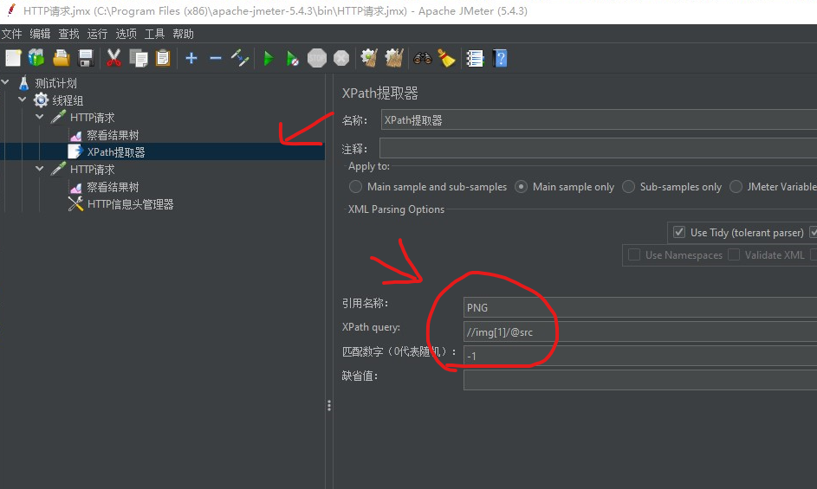Toggle Use Namespaces checkbox
This screenshot has height=489, width=817.
(634, 254)
